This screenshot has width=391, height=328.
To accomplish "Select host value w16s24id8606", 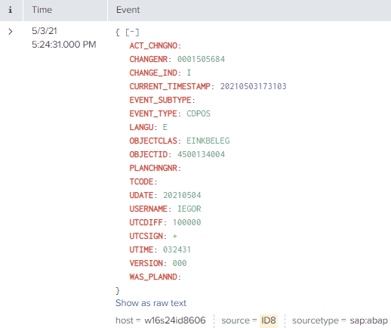I will coord(175,320).
